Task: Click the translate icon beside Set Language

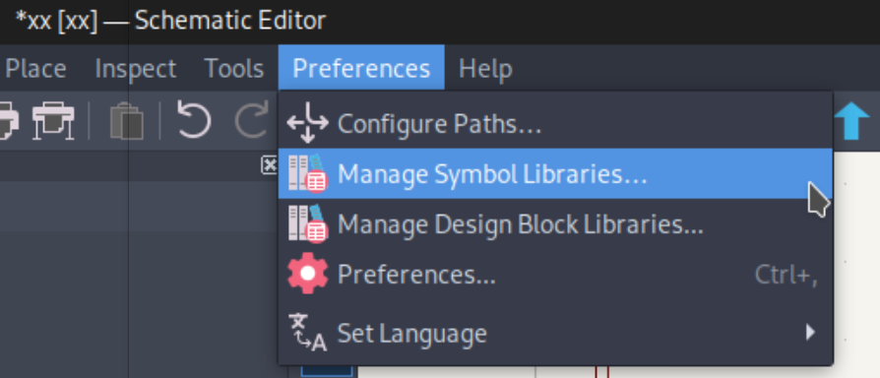Action: click(x=307, y=332)
